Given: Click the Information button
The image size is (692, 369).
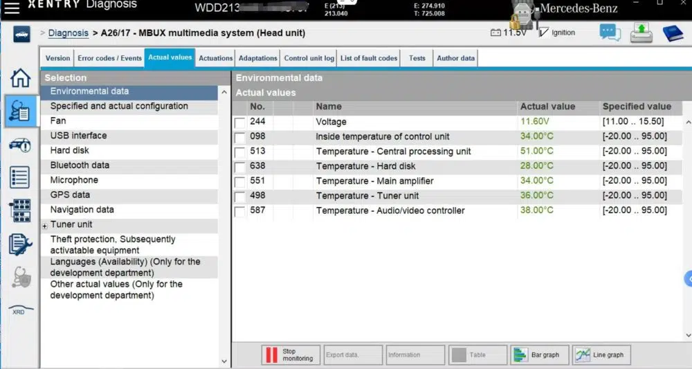Looking at the screenshot, I should [415, 355].
